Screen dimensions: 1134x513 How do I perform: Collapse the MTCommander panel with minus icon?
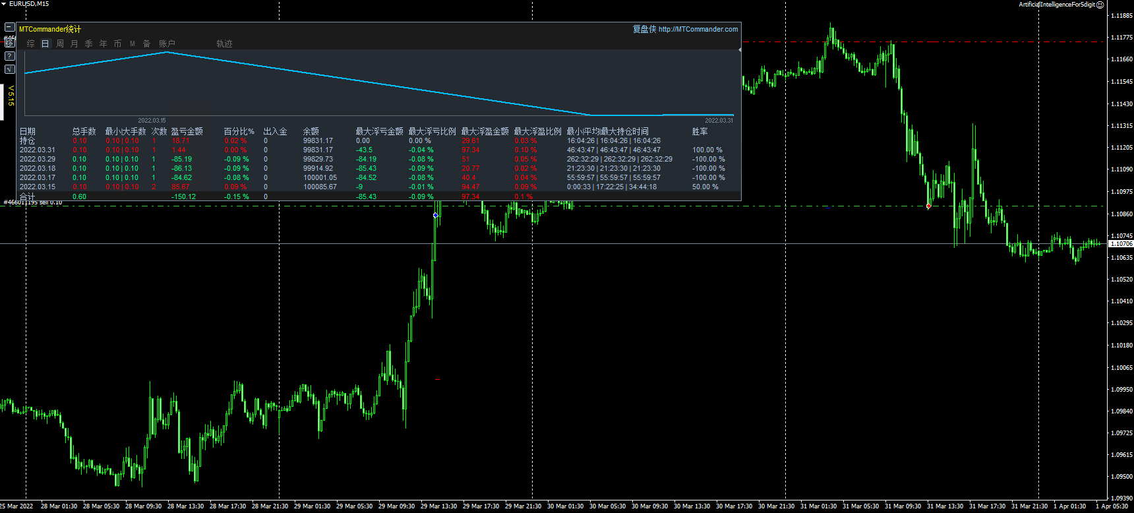9,27
